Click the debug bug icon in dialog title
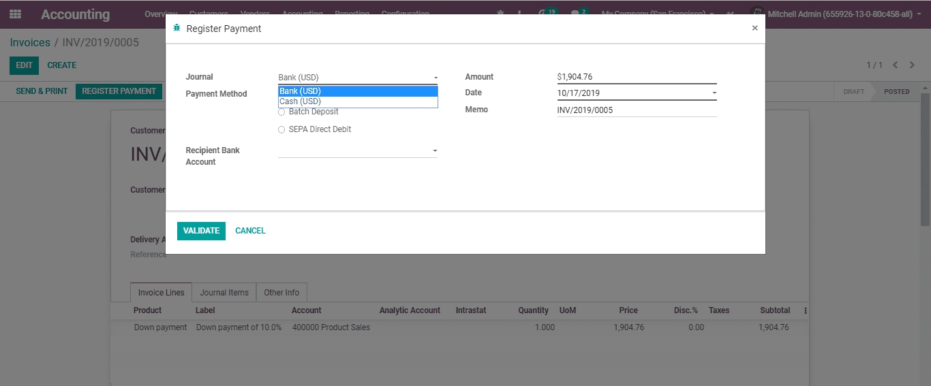Screen dimensions: 931x386 pos(177,29)
